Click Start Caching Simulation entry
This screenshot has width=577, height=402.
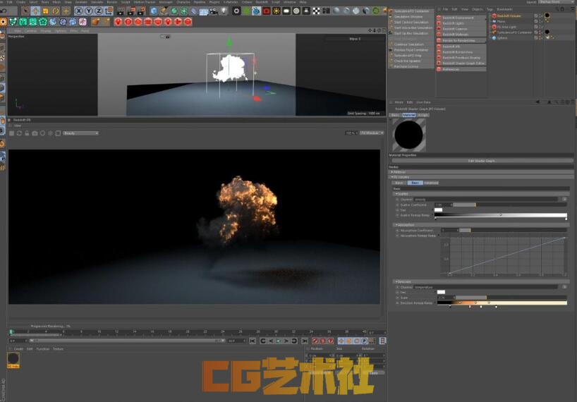point(411,22)
